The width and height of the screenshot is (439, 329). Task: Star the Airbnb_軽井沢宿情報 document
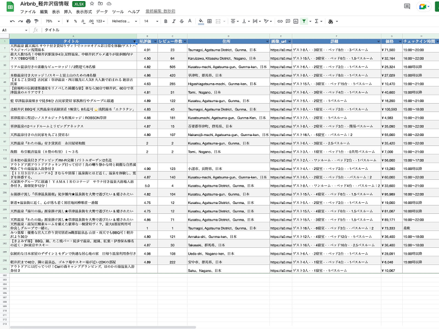click(x=92, y=4)
